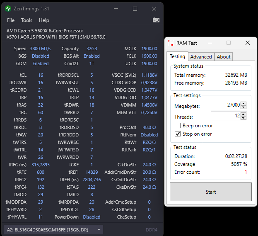The height and width of the screenshot is (236, 258).
Task: Click the Coverage value 5057 %
Action: point(239,164)
